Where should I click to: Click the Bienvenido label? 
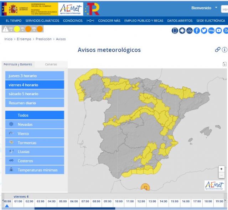coord(201,8)
